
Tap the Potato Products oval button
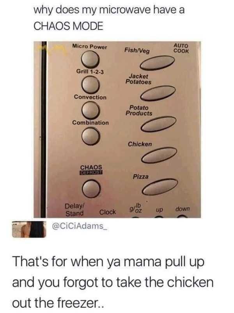click(159, 124)
